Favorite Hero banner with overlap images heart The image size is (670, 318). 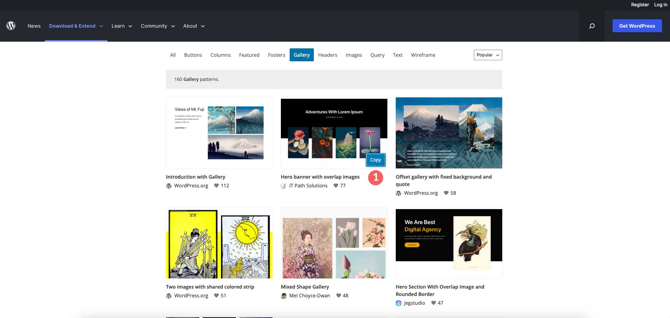(336, 186)
